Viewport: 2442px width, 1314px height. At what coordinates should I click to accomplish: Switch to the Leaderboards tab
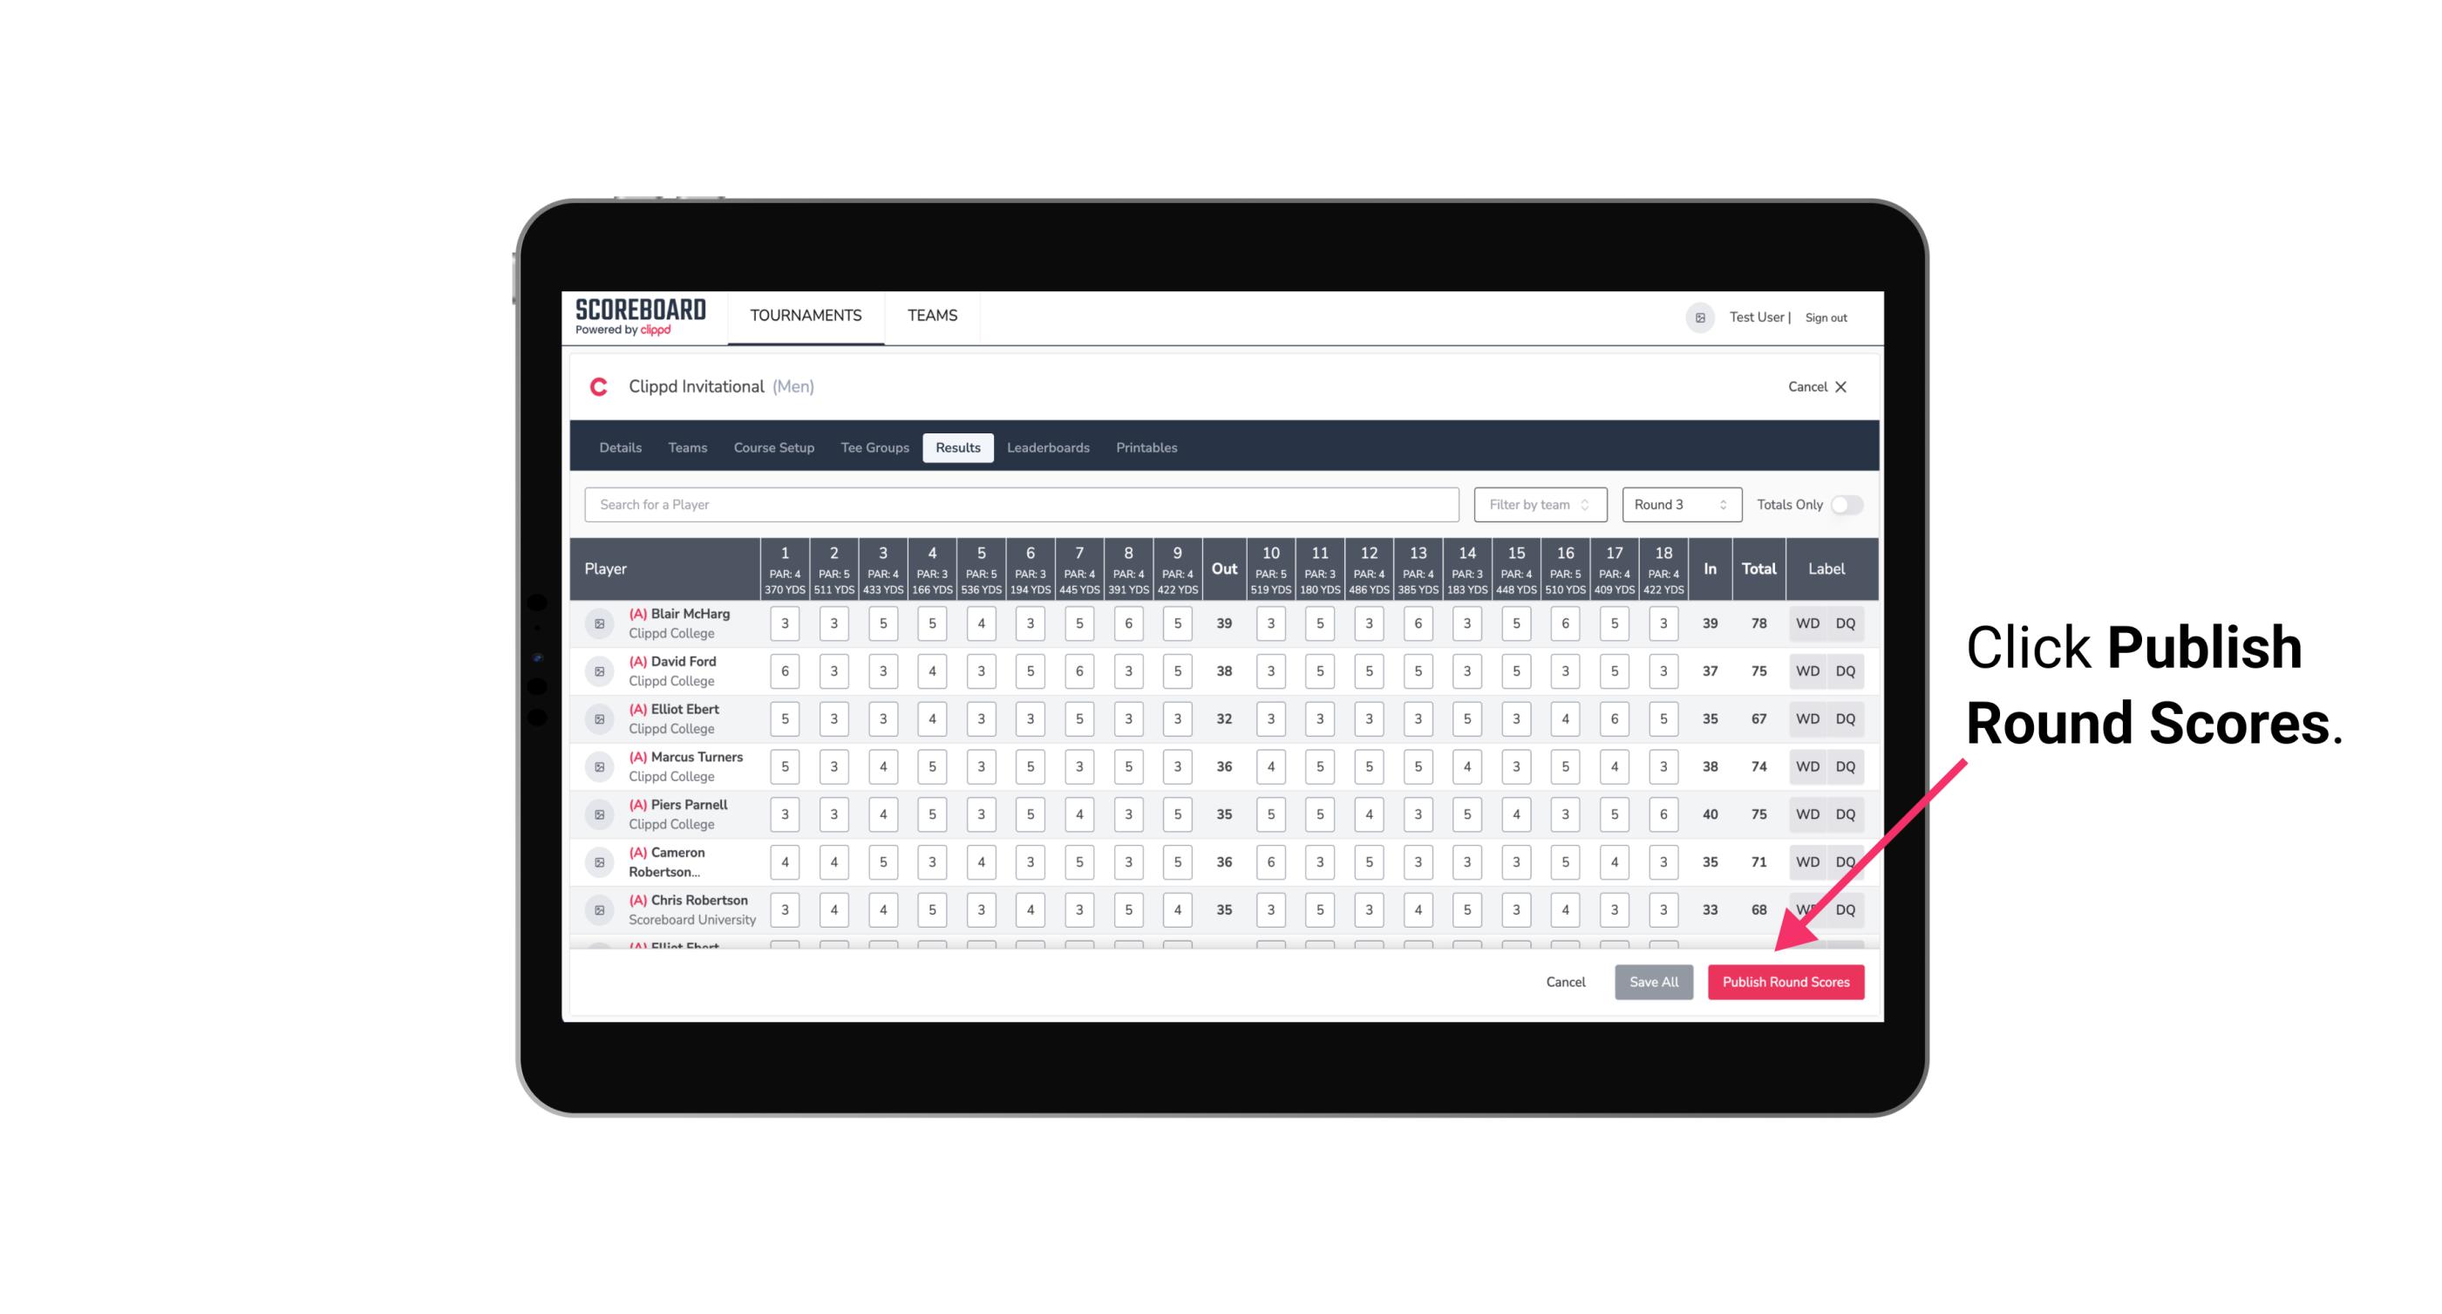1048,448
